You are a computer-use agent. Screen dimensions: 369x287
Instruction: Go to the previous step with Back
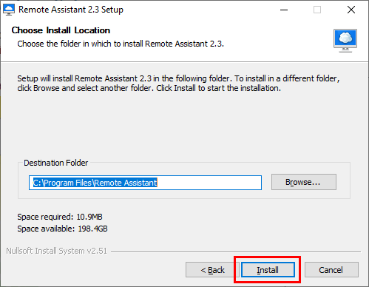(x=212, y=270)
